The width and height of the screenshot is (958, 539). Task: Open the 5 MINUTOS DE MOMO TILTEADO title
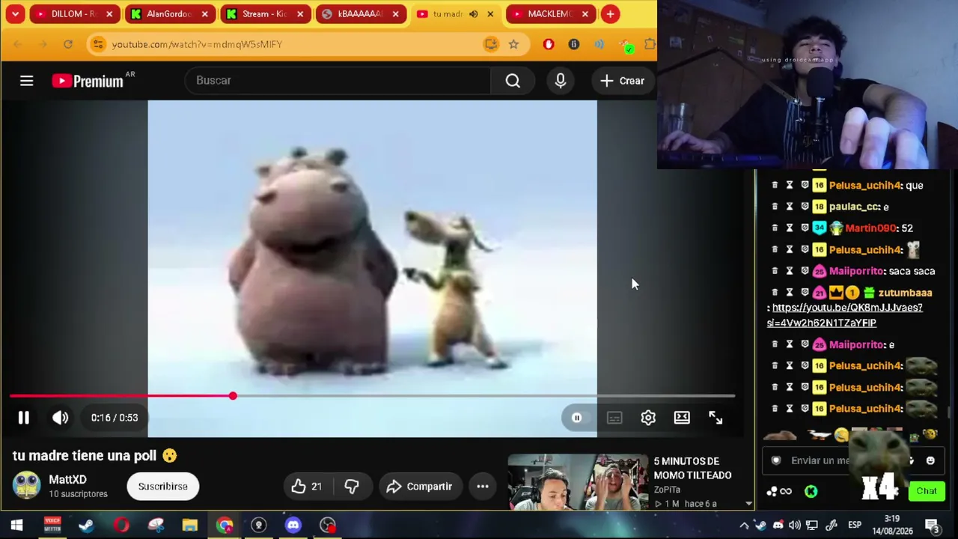click(692, 468)
